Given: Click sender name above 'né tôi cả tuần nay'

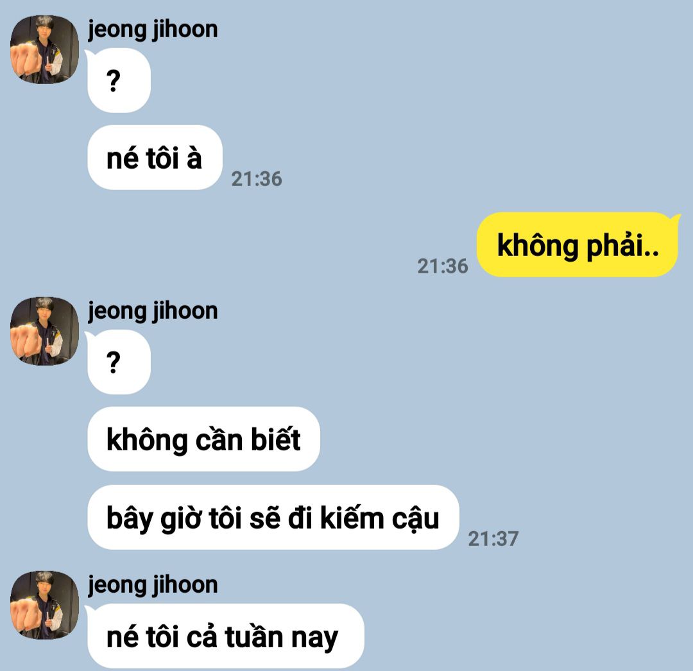Looking at the screenshot, I should [153, 586].
